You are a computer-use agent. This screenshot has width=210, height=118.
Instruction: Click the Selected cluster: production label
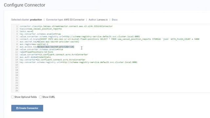point(27,20)
